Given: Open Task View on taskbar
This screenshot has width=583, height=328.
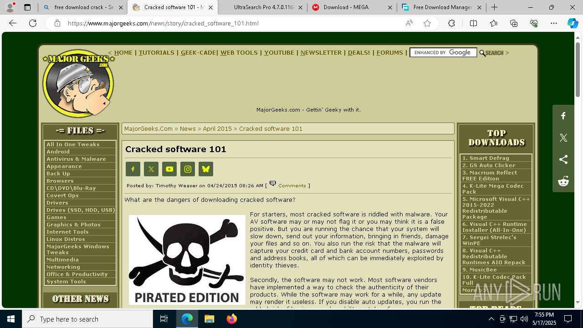Looking at the screenshot, I should (x=164, y=319).
